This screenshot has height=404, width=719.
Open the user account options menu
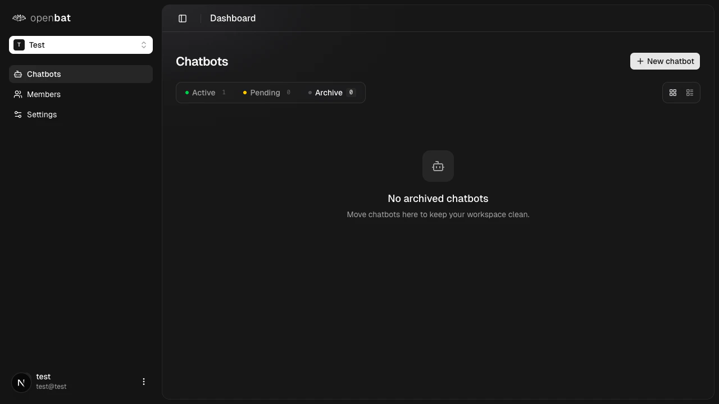(x=144, y=382)
